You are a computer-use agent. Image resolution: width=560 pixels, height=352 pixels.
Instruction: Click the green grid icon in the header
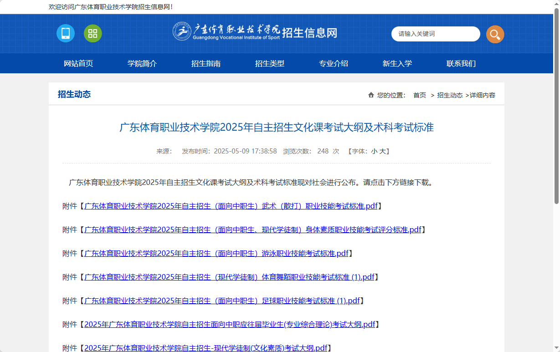click(x=92, y=33)
